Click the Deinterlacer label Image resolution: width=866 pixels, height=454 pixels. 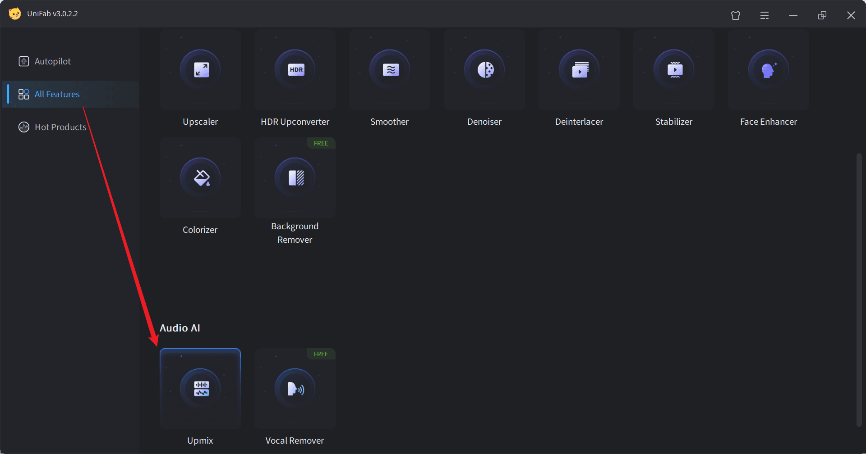(579, 122)
